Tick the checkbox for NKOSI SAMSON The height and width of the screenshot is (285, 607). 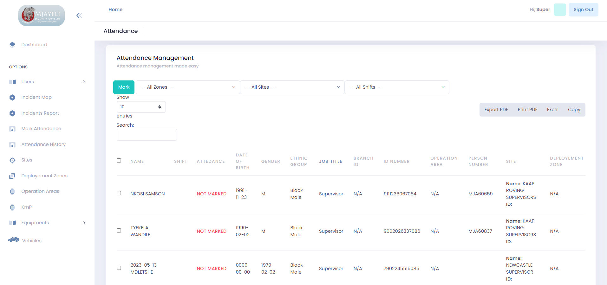(x=119, y=193)
